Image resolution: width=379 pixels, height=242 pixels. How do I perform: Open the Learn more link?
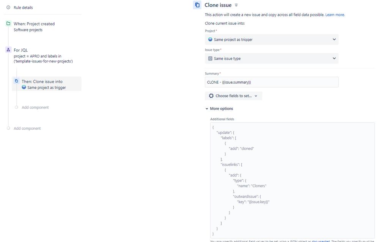(x=335, y=14)
